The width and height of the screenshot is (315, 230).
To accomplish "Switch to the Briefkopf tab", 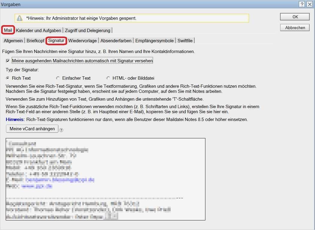I will pos(35,40).
